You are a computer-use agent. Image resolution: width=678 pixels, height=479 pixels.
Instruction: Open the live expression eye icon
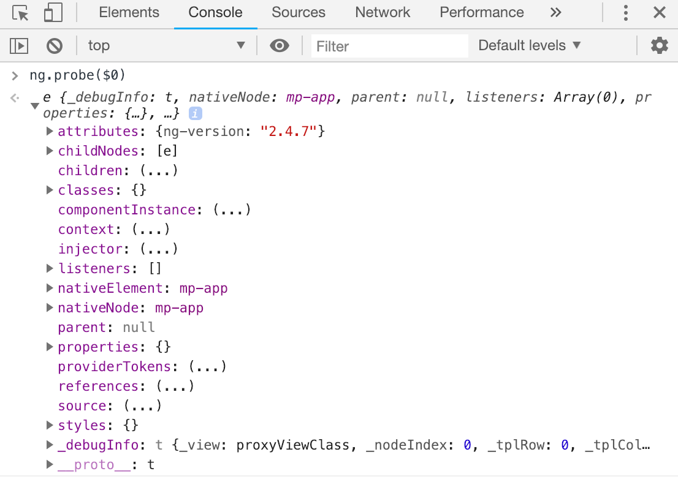280,45
